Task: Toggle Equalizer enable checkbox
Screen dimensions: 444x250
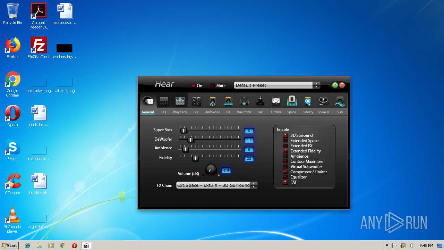Action: pyautogui.click(x=285, y=177)
